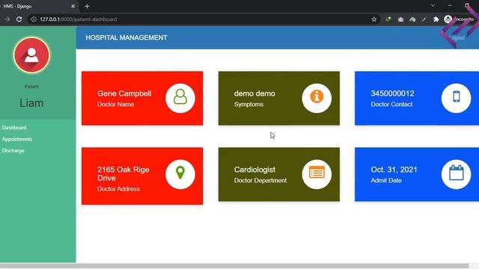Screen dimensions: 479x269
Task: Click the Cardiologist department text
Action: pyautogui.click(x=254, y=170)
